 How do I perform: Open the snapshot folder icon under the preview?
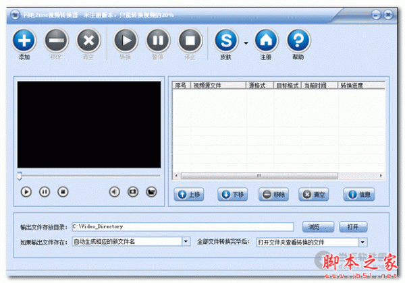pyautogui.click(x=151, y=192)
